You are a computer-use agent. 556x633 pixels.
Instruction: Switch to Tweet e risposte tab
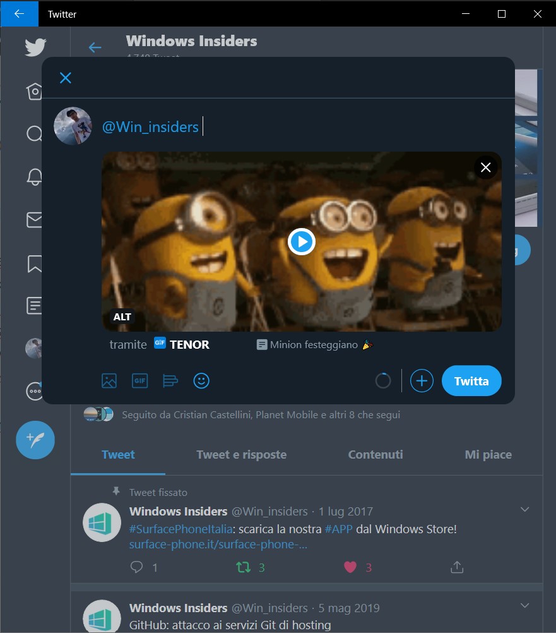click(242, 455)
